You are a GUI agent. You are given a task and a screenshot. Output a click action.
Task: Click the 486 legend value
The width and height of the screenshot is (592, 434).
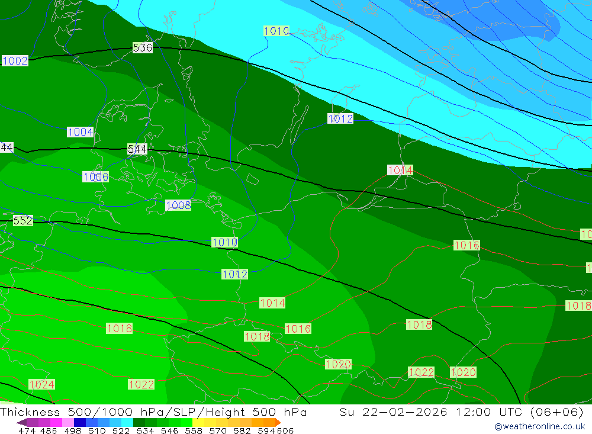point(49,431)
